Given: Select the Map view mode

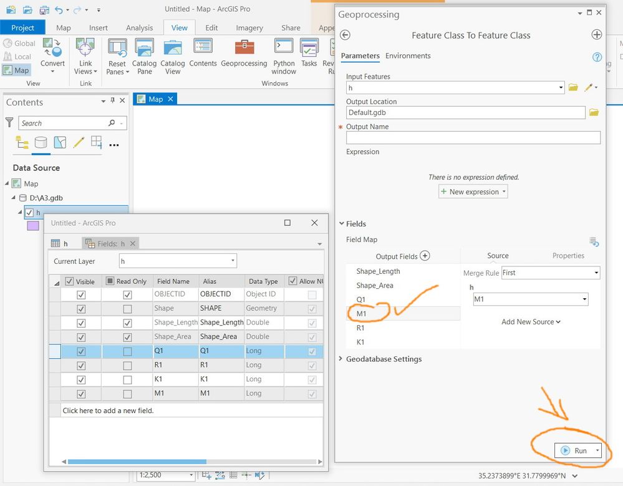Looking at the screenshot, I should [x=16, y=70].
